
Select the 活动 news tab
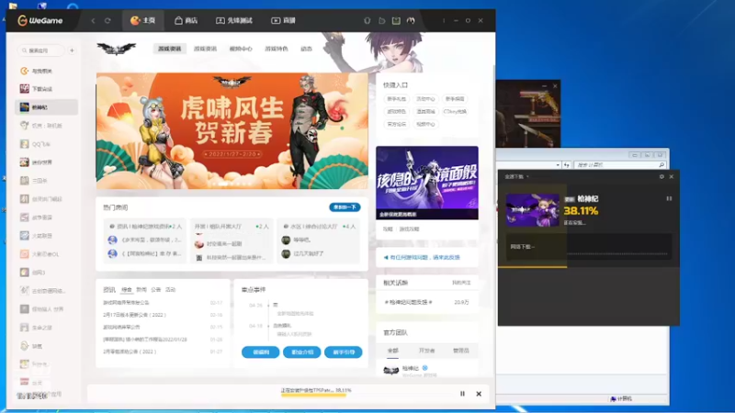tap(171, 290)
